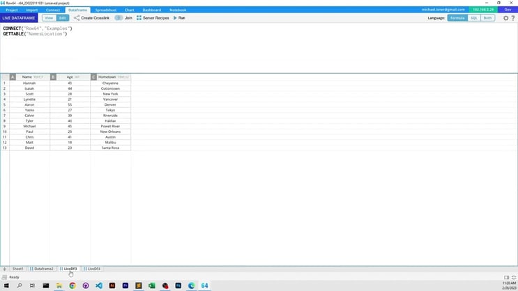The width and height of the screenshot is (518, 291).
Task: Set language to SQL
Action: coord(473,18)
